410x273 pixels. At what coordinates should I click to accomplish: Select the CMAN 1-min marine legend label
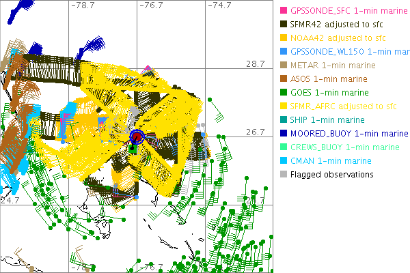pyautogui.click(x=334, y=161)
